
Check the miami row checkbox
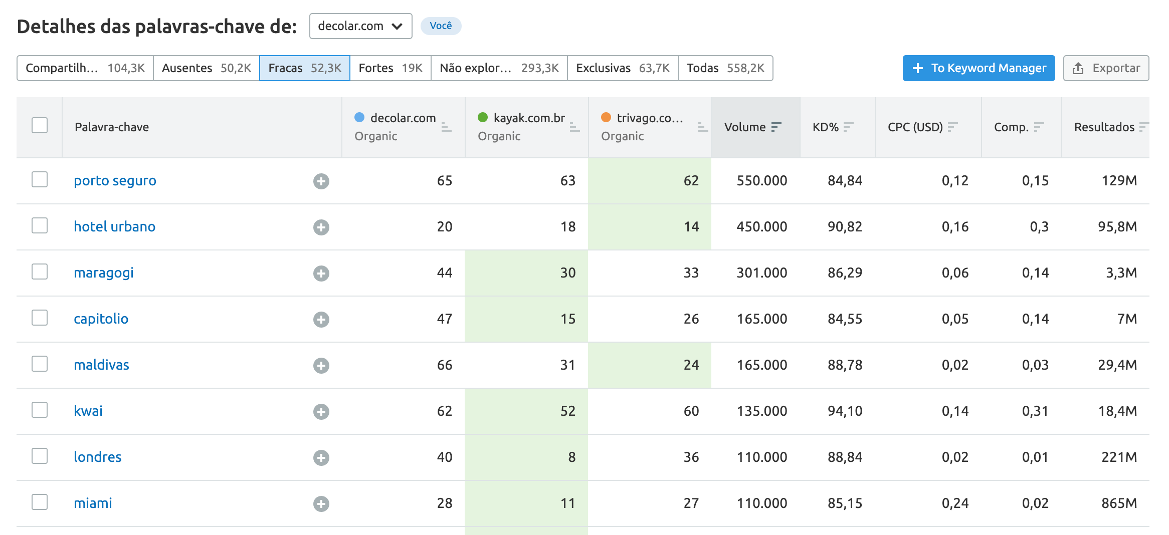click(40, 502)
